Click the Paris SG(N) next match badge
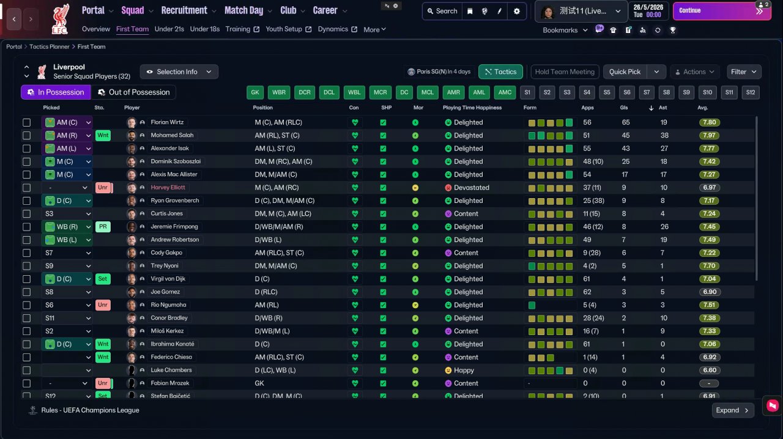Screen dimensions: 783x439 [439, 72]
